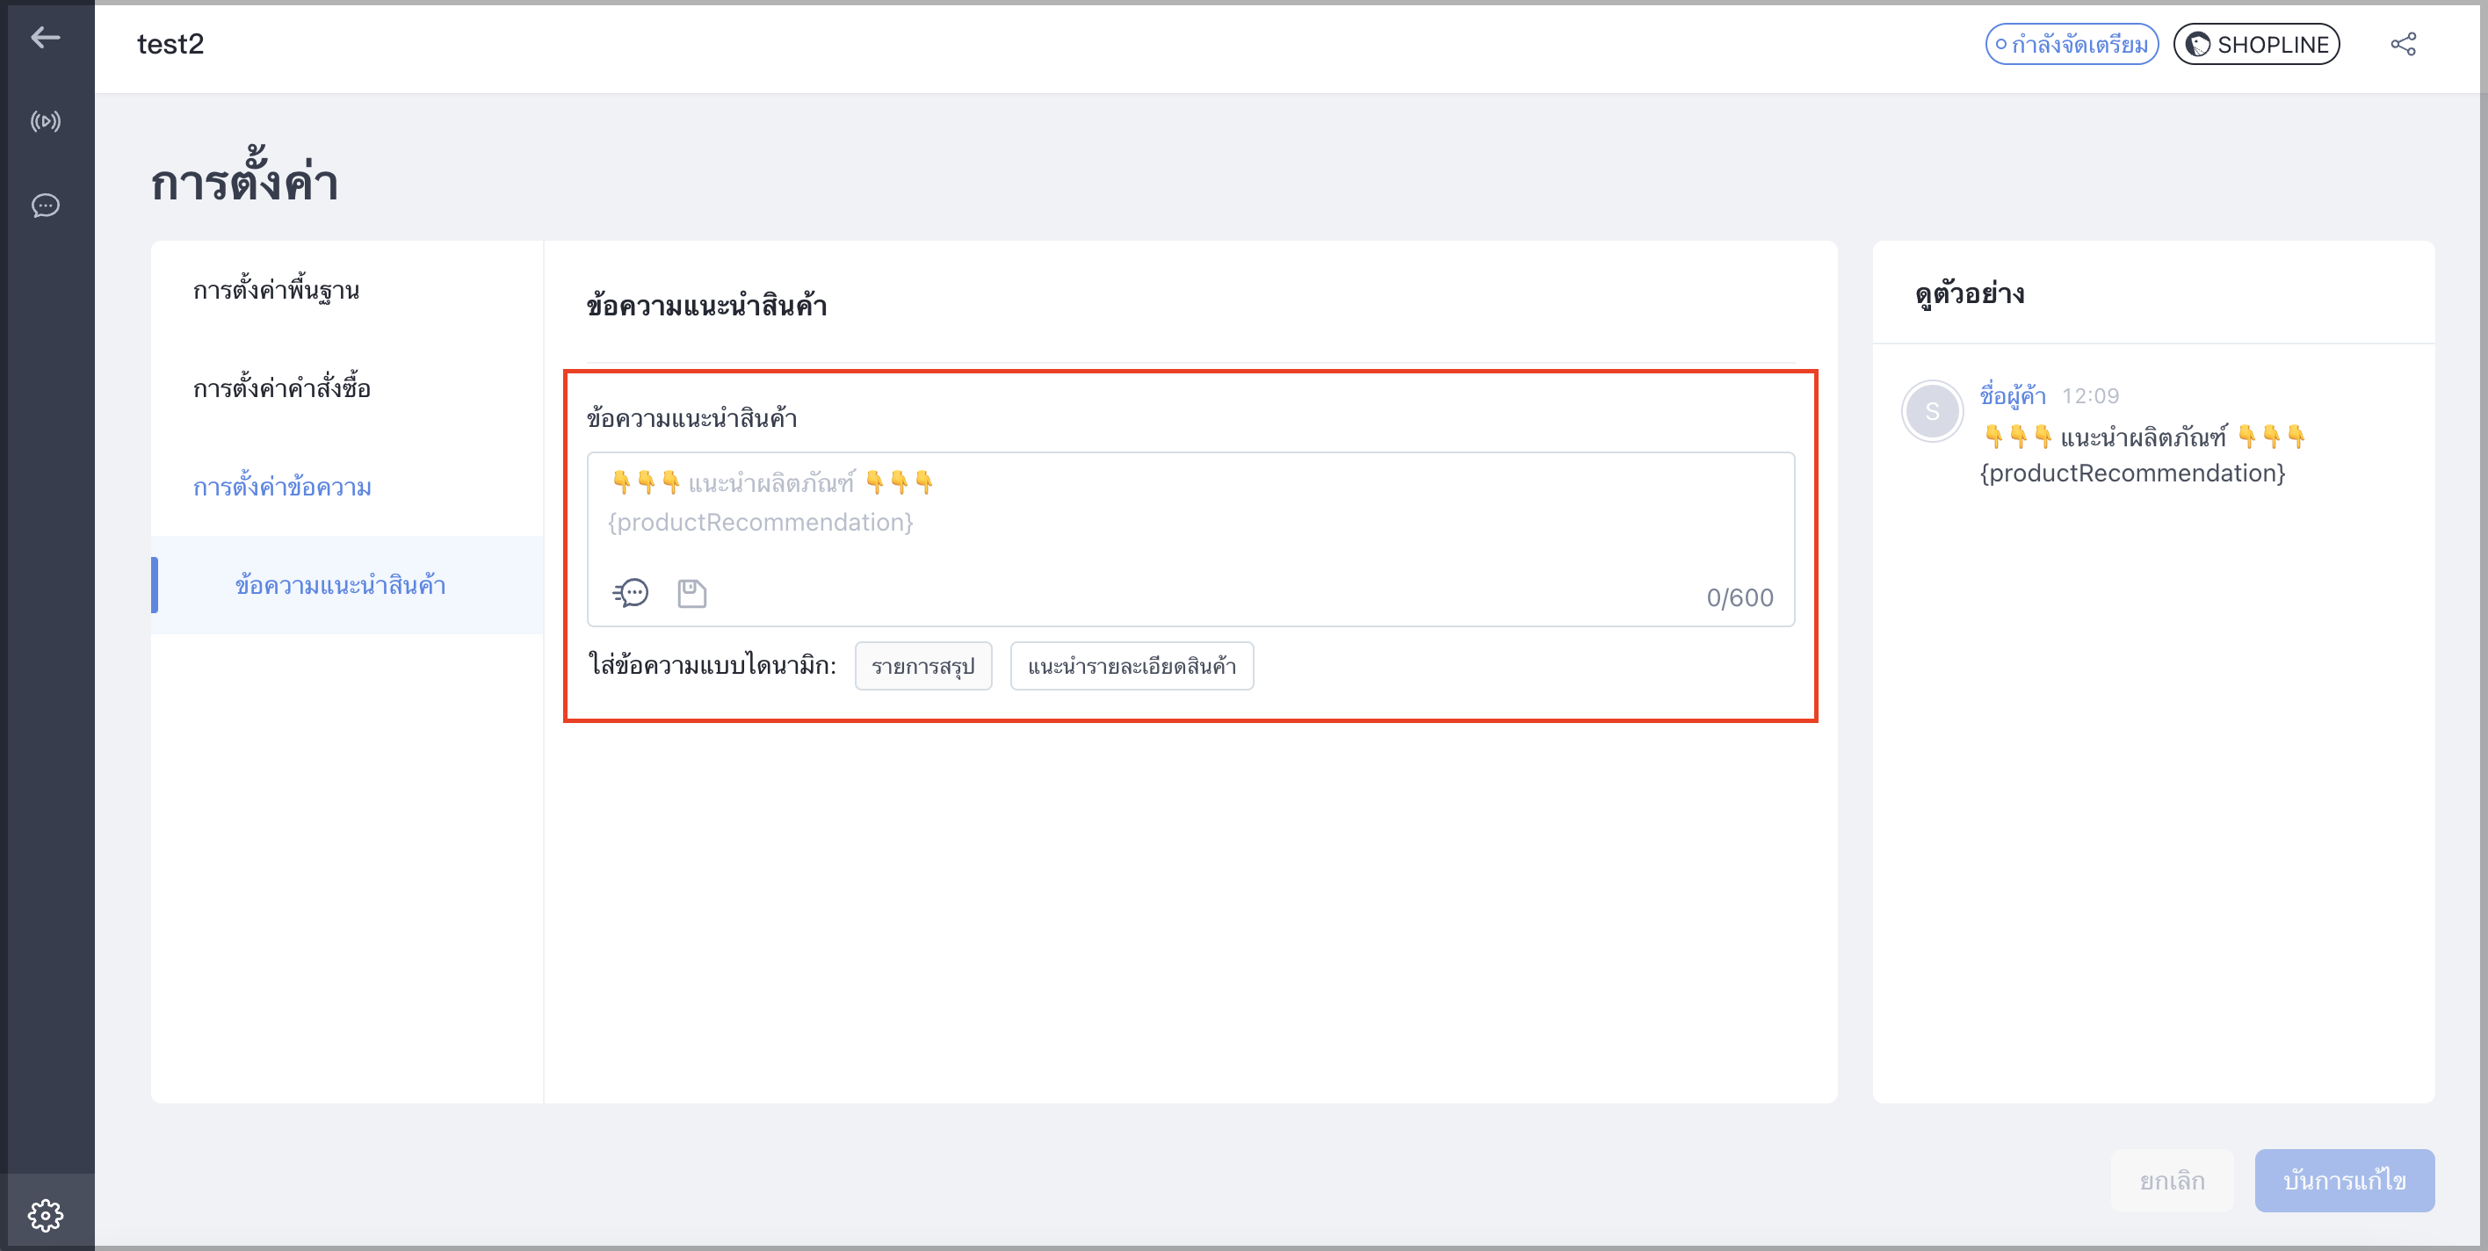Open the settings gear icon
Viewport: 2488px width, 1251px height.
tap(46, 1214)
